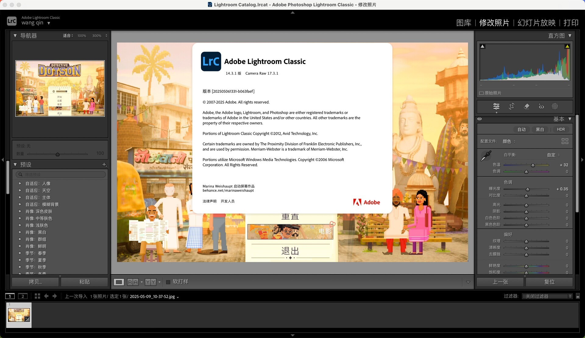Click the 复位 reset button
Viewport: 585px width, 338px height.
click(549, 282)
